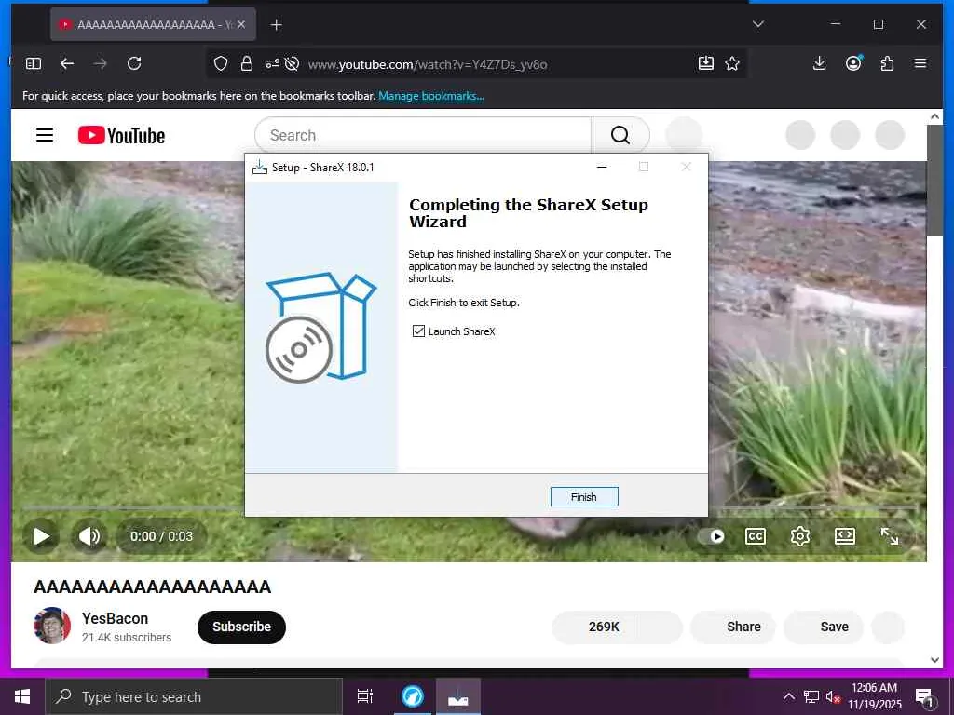Switch to theater mode icon

pos(845,536)
